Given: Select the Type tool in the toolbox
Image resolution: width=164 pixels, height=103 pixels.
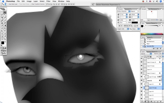Looking at the screenshot, I should [5, 31].
